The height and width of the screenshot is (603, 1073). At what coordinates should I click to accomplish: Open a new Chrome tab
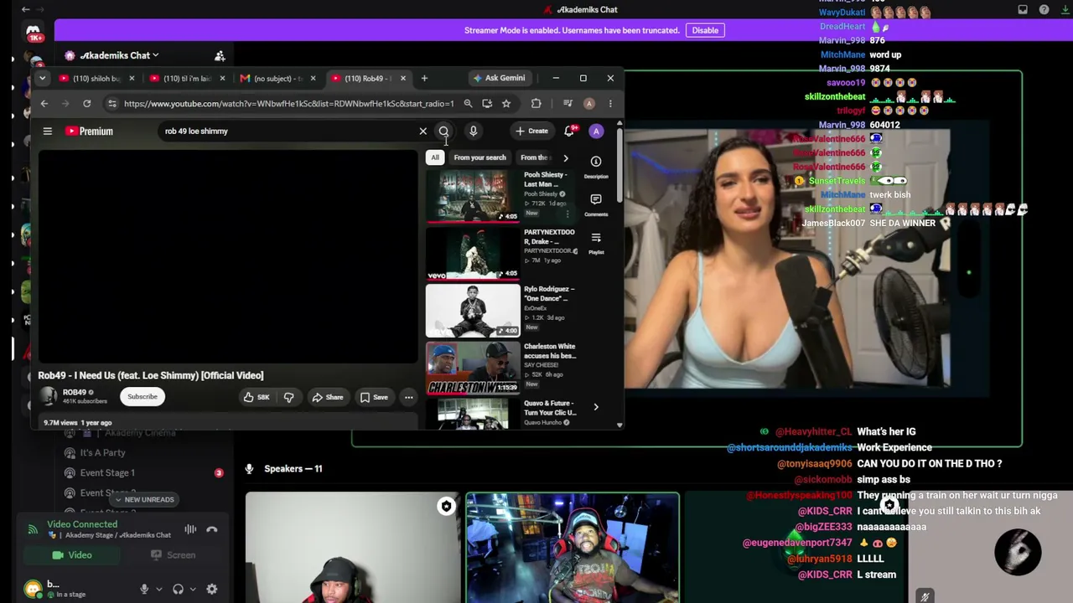pyautogui.click(x=424, y=79)
